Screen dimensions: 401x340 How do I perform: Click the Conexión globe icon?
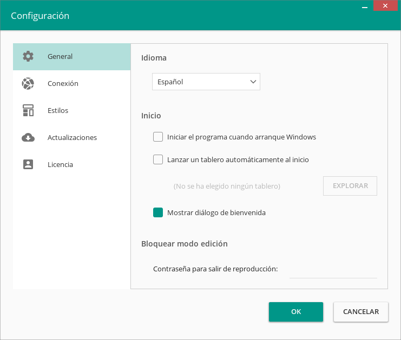click(x=28, y=84)
